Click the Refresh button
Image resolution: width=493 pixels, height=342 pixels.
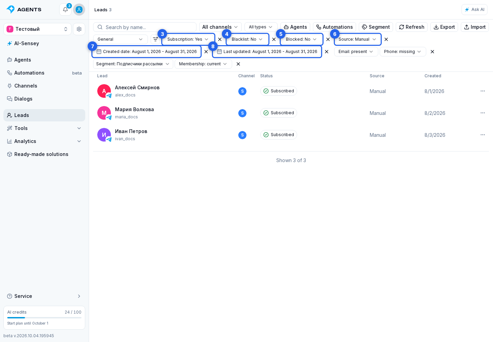pyautogui.click(x=412, y=27)
